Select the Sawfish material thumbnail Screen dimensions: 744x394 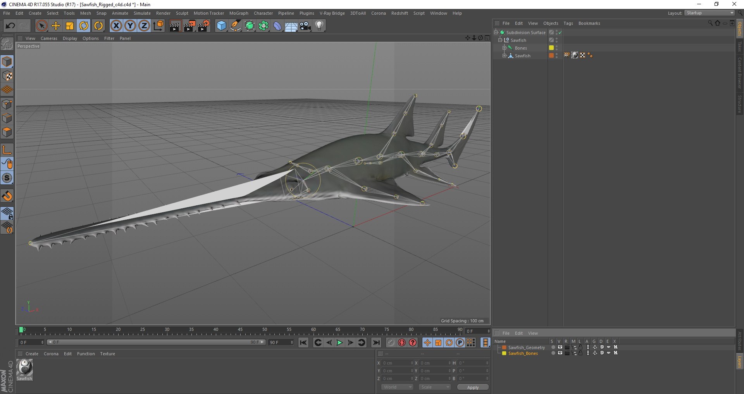coord(24,368)
